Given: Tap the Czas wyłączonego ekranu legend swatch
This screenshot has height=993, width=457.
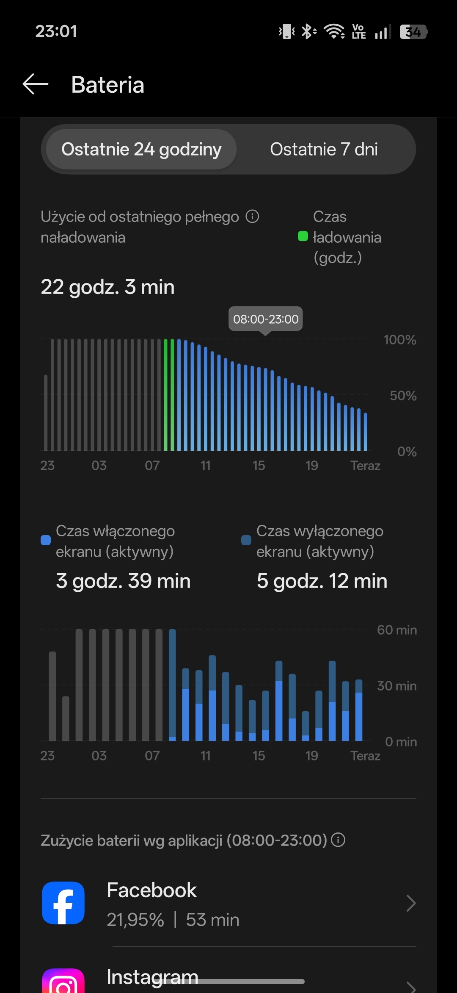Looking at the screenshot, I should tap(246, 540).
